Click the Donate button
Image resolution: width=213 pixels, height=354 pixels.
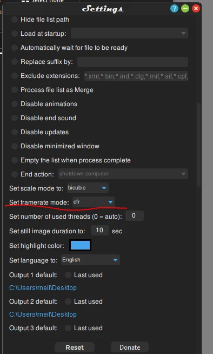pos(130,347)
